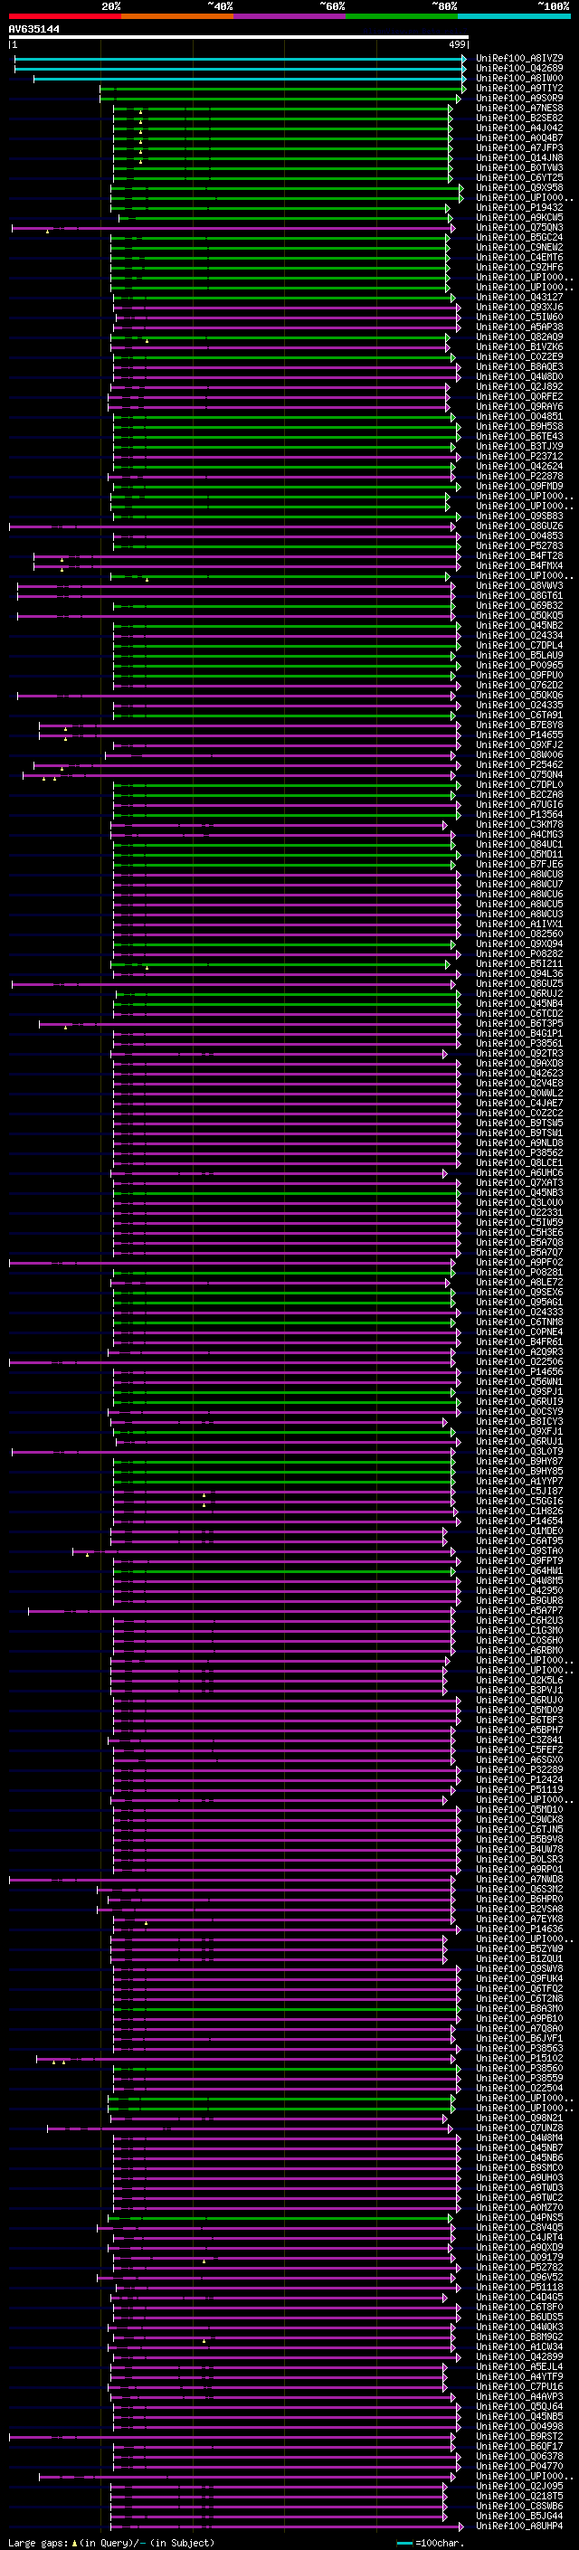579x2550 pixels.
Task: Click the red 20% identity legend segment
Action: coord(64,16)
